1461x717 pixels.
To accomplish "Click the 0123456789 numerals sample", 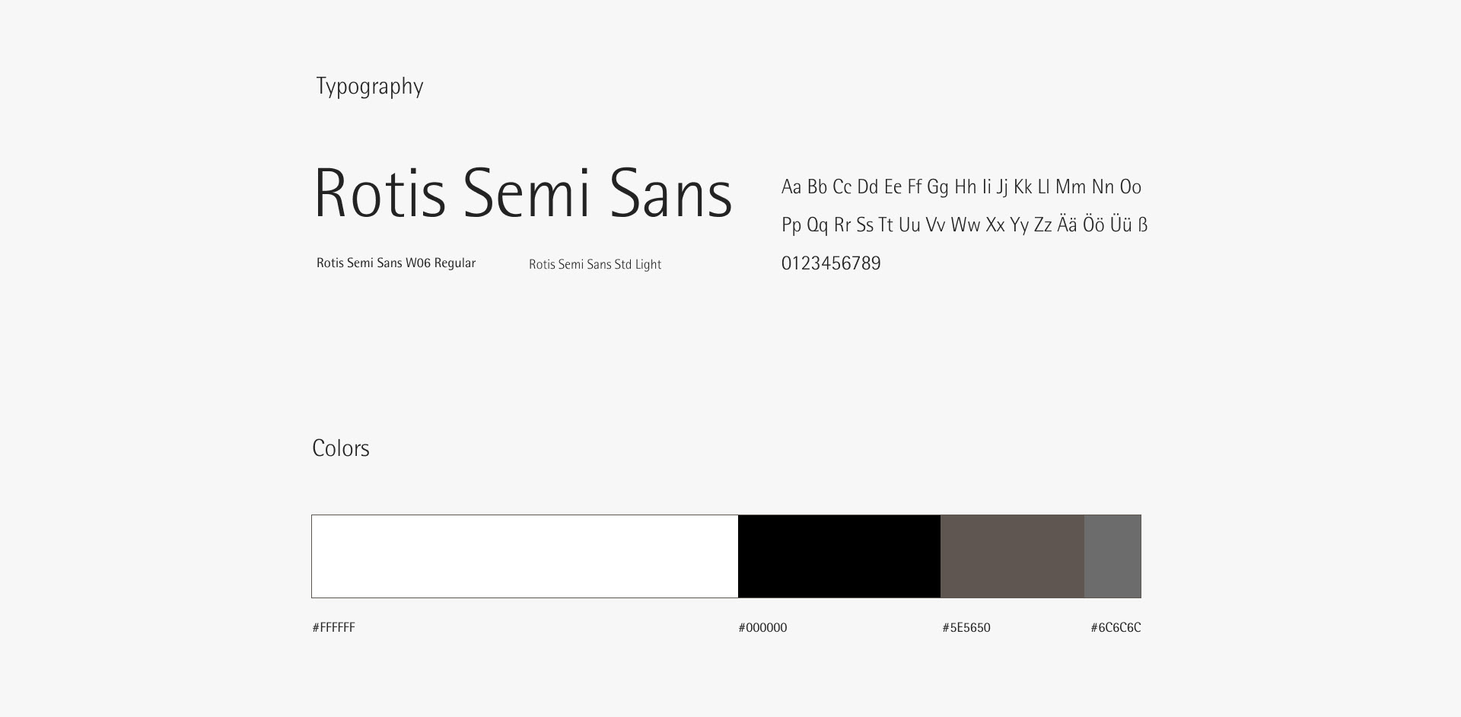I will pyautogui.click(x=831, y=263).
